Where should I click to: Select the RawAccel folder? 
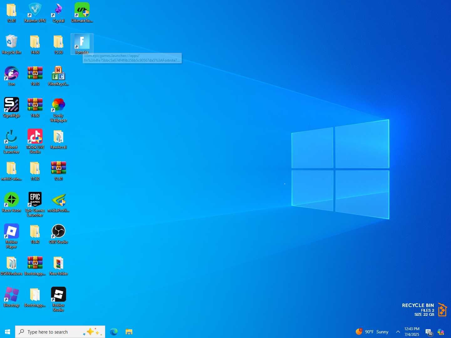click(59, 139)
